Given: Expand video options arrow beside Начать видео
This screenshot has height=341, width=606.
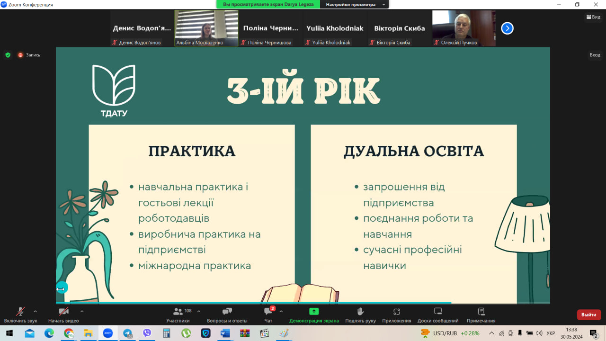Looking at the screenshot, I should [x=82, y=311].
